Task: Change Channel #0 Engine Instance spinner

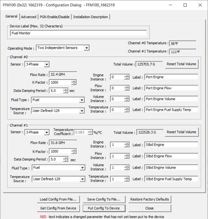Action: click(127, 77)
